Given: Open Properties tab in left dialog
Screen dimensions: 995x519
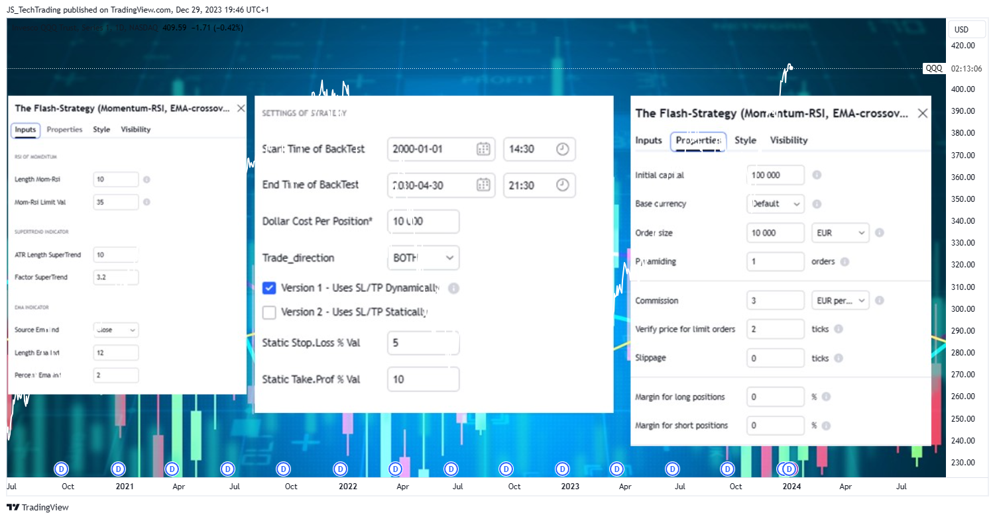Looking at the screenshot, I should [x=64, y=130].
